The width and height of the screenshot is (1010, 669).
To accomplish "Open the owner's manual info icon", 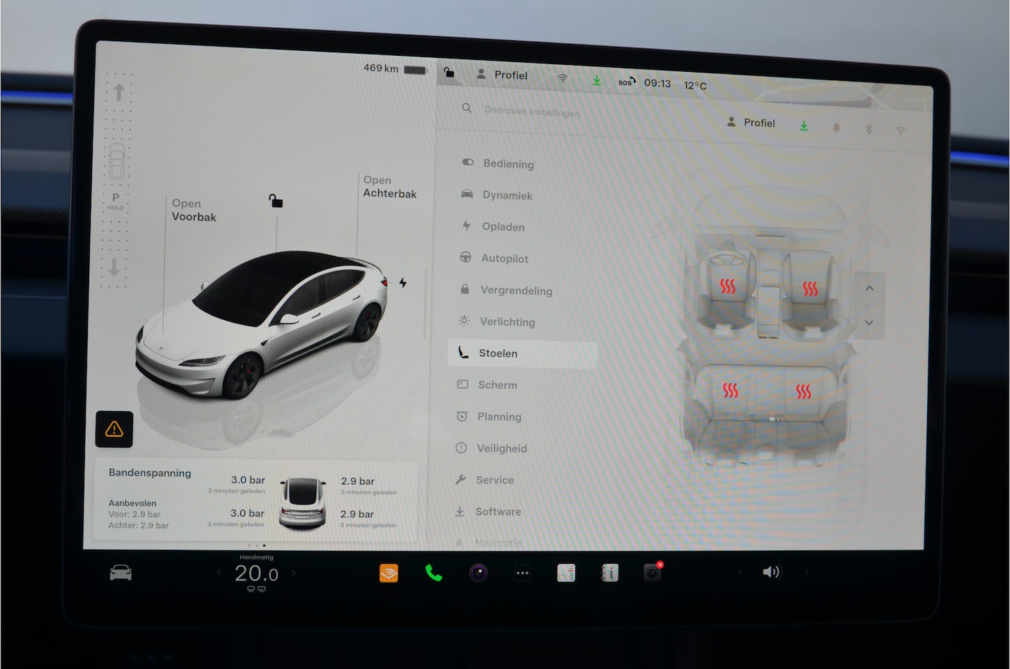I will point(609,573).
